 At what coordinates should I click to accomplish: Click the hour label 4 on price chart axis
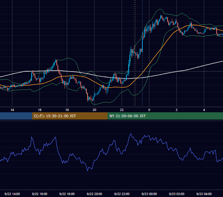click(x=204, y=110)
